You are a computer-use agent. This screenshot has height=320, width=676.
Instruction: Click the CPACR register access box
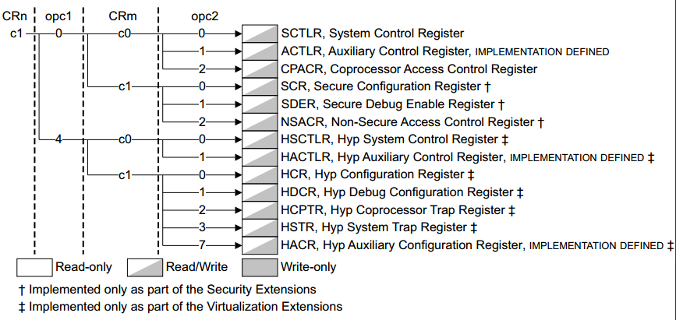(260, 69)
